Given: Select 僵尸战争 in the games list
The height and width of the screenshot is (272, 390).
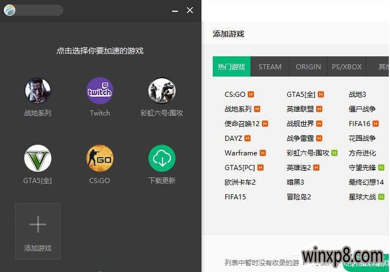Looking at the screenshot, I should pyautogui.click(x=362, y=109).
